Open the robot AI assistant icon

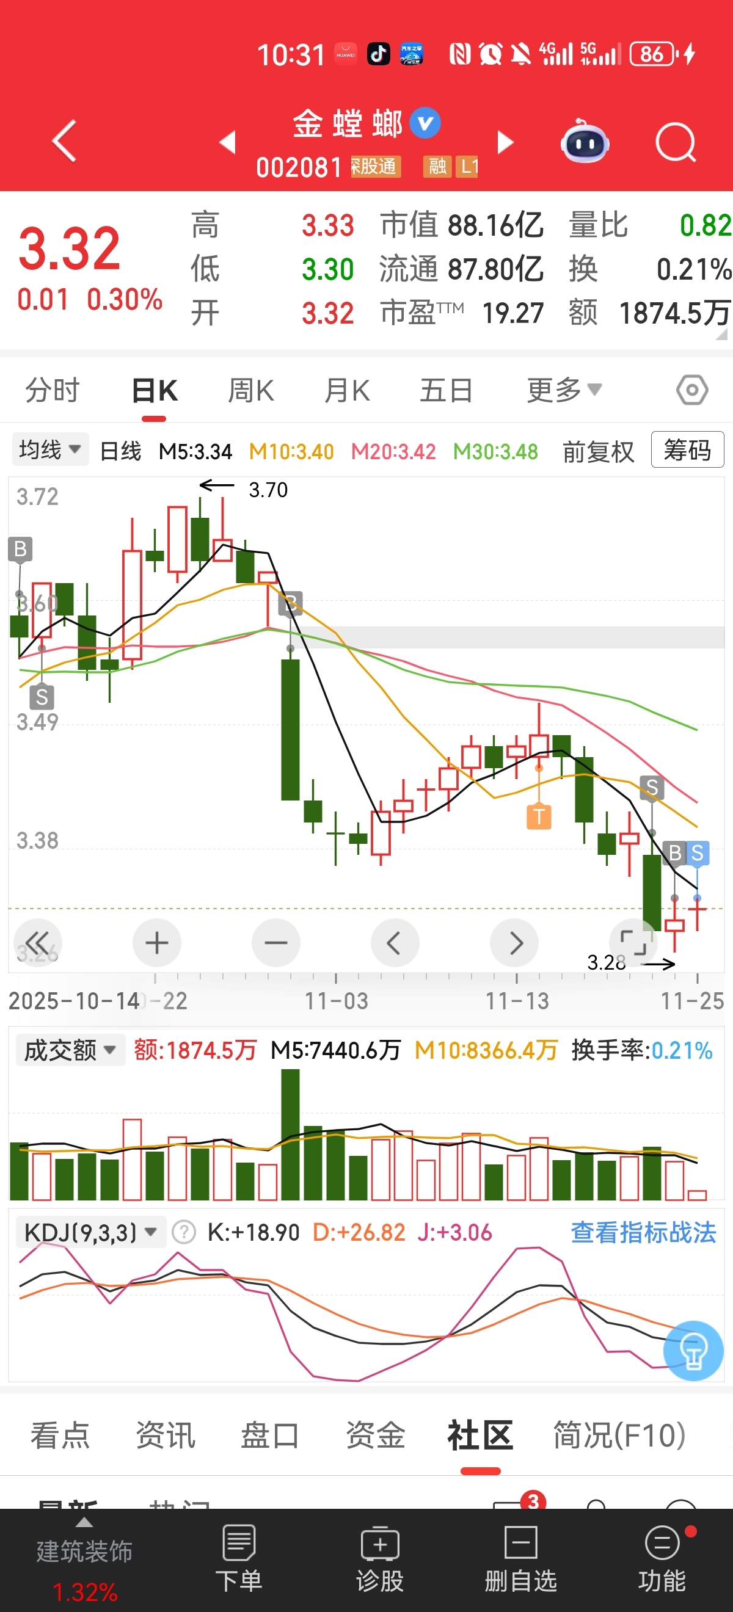click(585, 142)
